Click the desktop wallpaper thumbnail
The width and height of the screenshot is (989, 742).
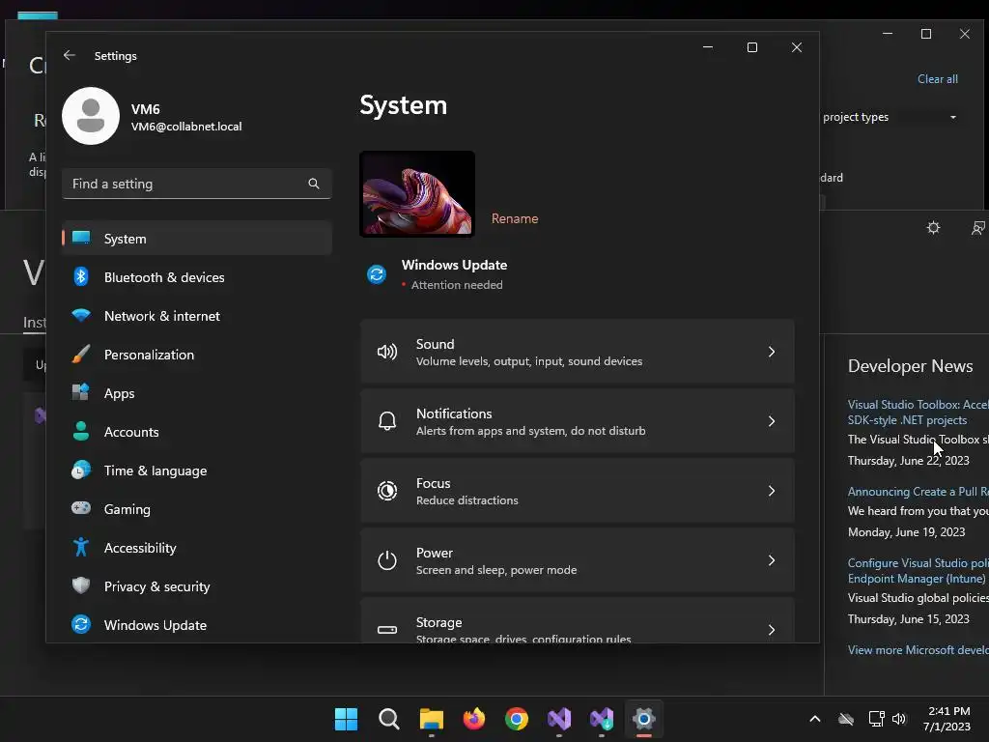417,193
